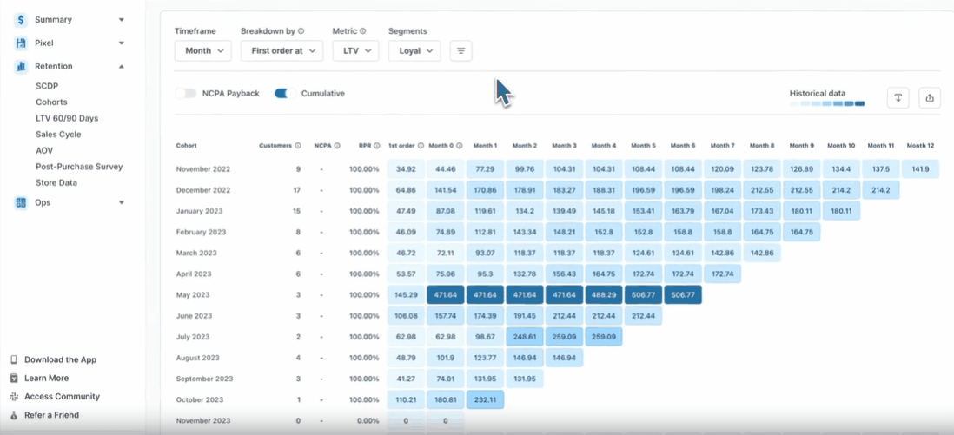The width and height of the screenshot is (954, 435).
Task: Click the download icon near Historical data
Action: pyautogui.click(x=898, y=98)
